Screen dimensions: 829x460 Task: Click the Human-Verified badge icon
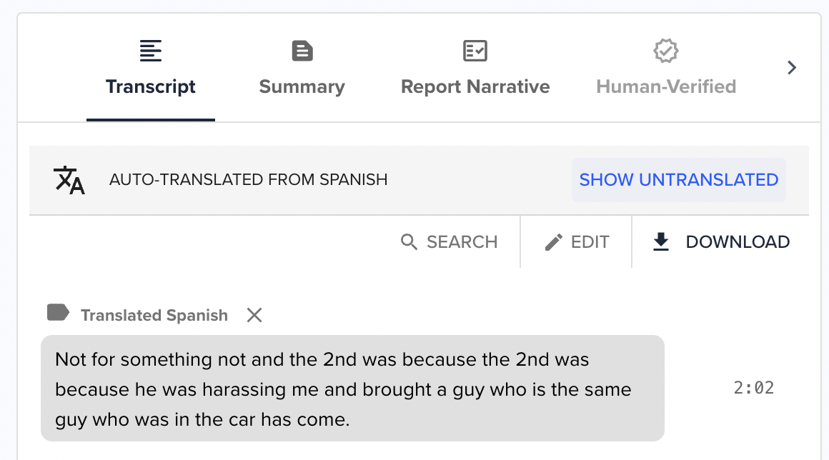tap(665, 51)
